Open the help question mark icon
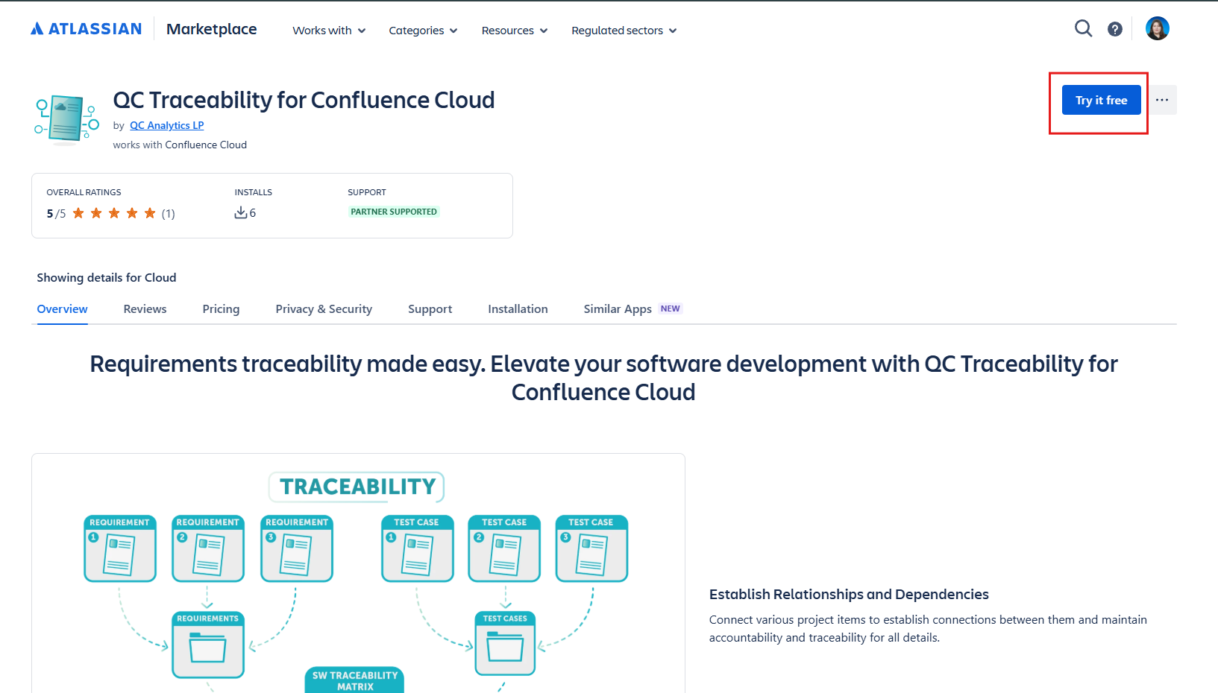Viewport: 1218px width, 693px height. pos(1115,29)
